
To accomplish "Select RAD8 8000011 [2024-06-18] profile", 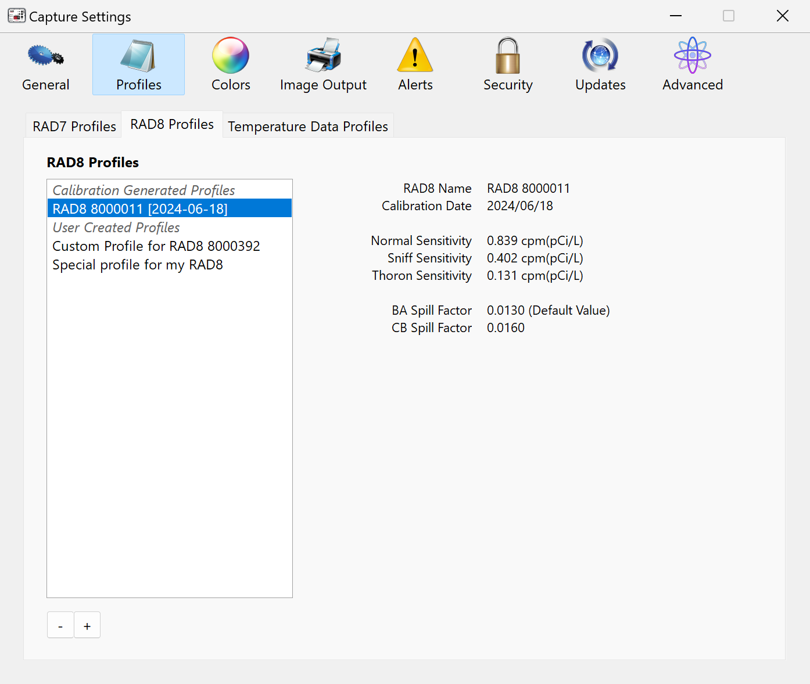I will [140, 208].
